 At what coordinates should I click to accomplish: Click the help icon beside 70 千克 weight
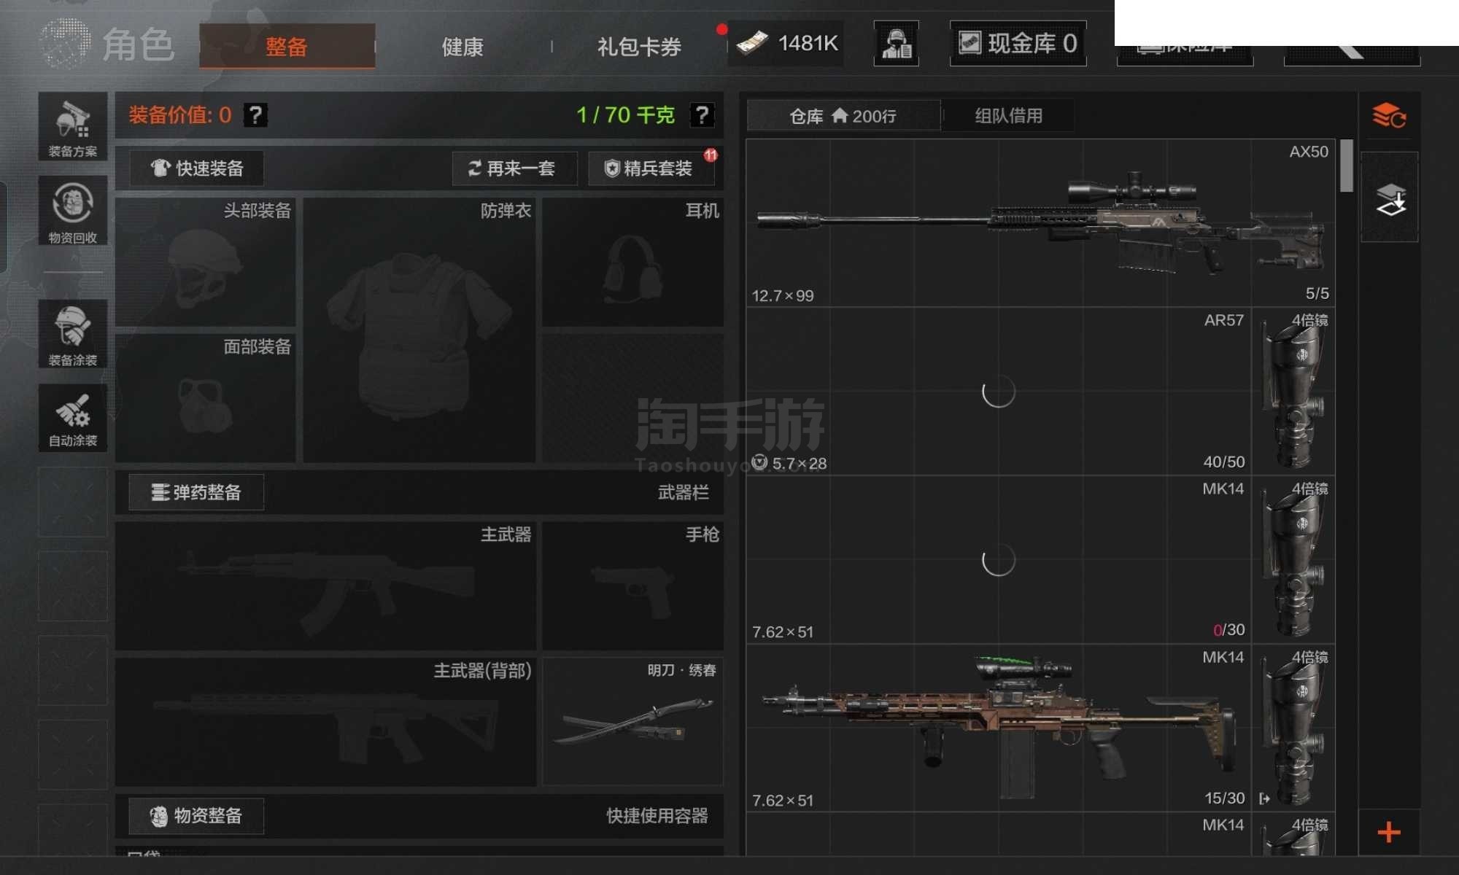(702, 115)
